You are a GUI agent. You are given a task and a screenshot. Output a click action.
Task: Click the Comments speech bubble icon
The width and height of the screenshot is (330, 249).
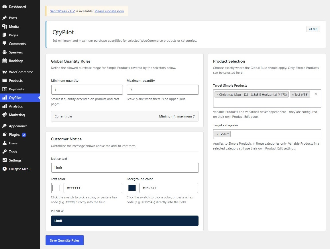tap(4, 44)
